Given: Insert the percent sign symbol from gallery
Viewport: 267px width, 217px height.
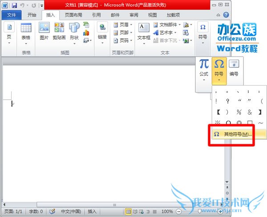Looking at the screenshot, I should tap(239, 112).
